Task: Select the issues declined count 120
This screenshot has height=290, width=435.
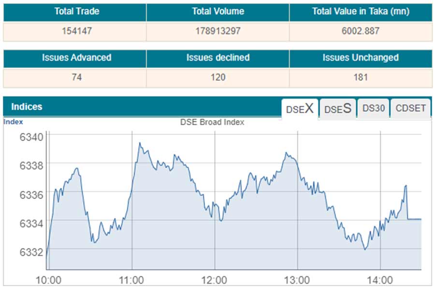Action: click(217, 77)
